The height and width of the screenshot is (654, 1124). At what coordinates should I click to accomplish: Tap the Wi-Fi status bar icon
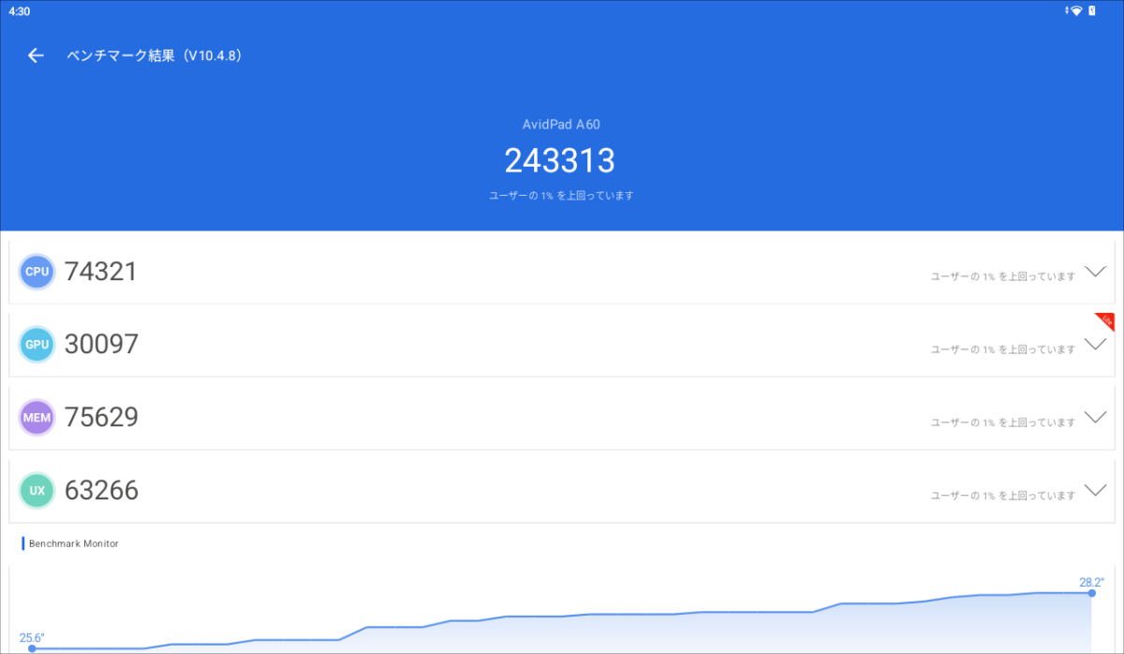(x=1076, y=10)
